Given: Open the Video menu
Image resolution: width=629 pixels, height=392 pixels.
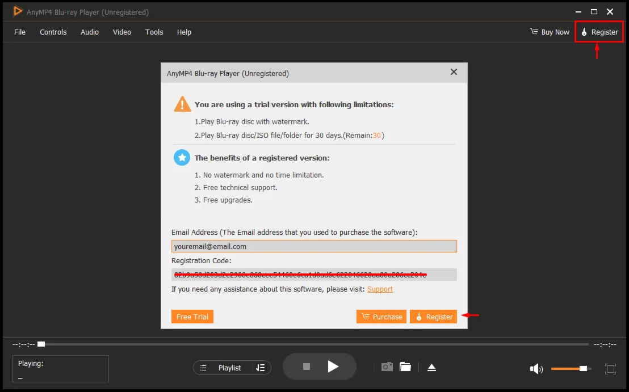Looking at the screenshot, I should tap(121, 32).
